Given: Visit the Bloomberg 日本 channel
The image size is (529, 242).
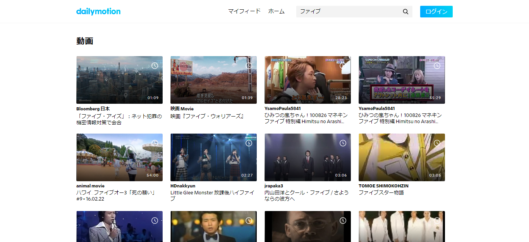Looking at the screenshot, I should click(x=93, y=109).
